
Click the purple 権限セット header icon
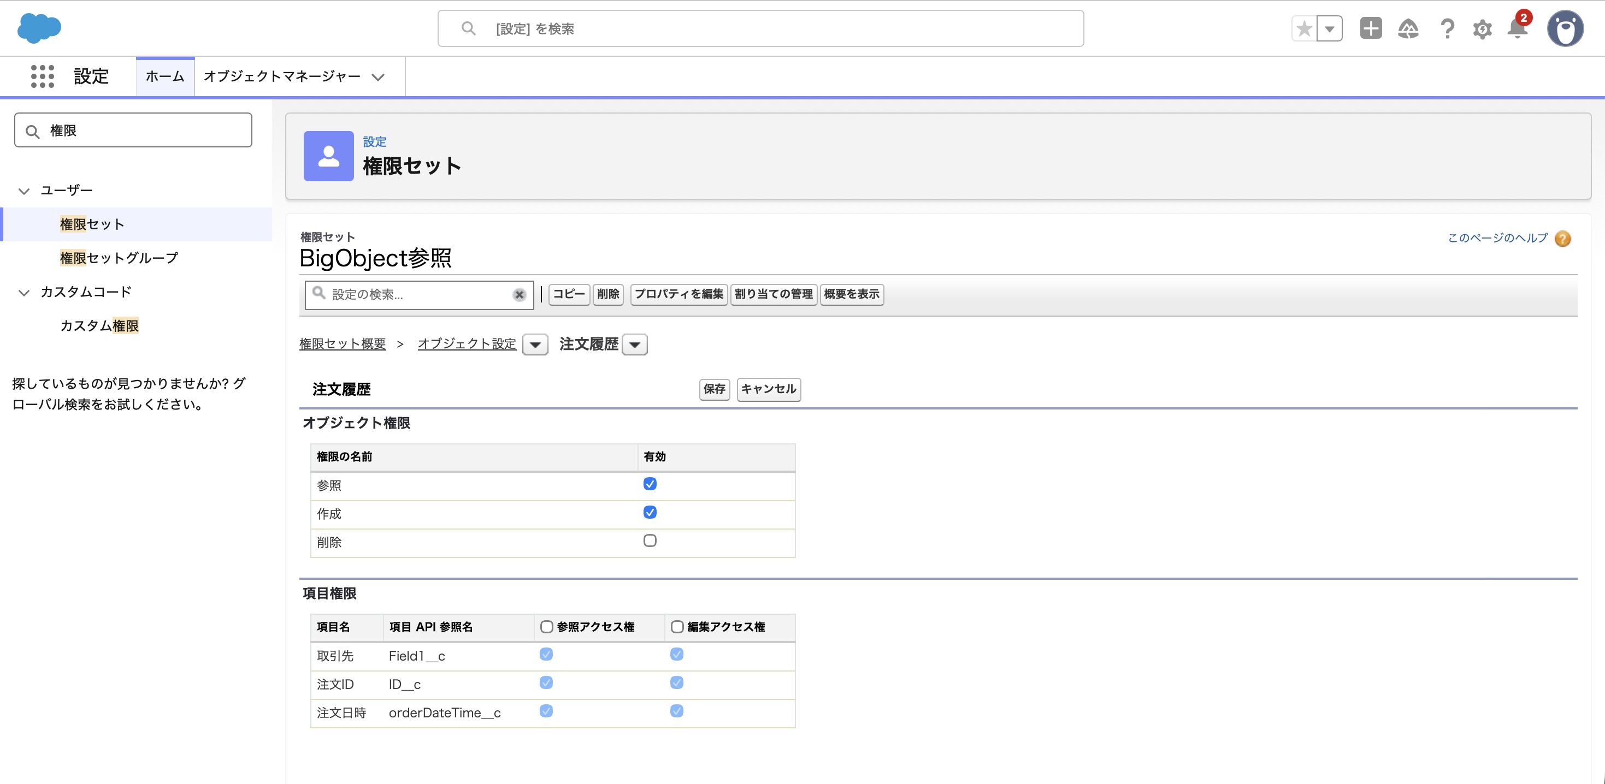tap(328, 156)
